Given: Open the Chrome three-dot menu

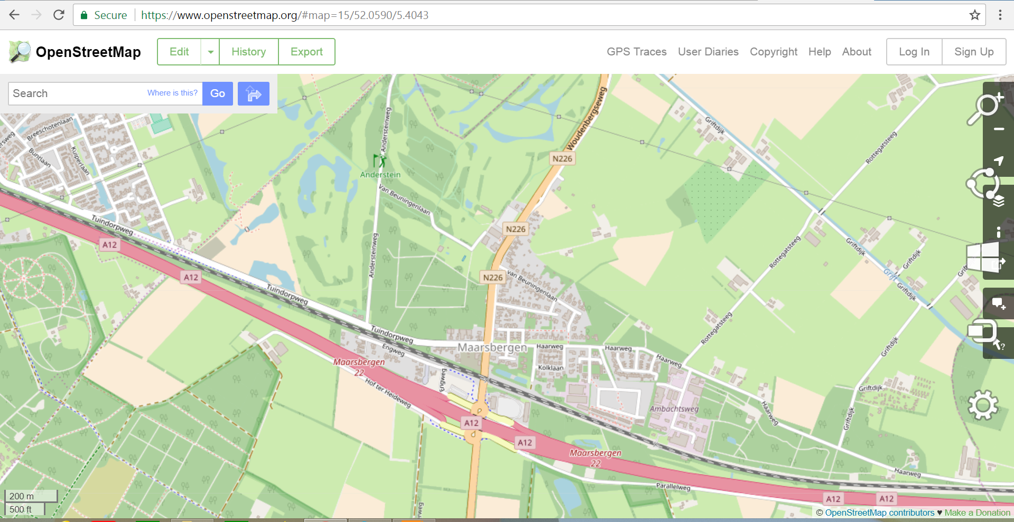Looking at the screenshot, I should click(x=1000, y=15).
